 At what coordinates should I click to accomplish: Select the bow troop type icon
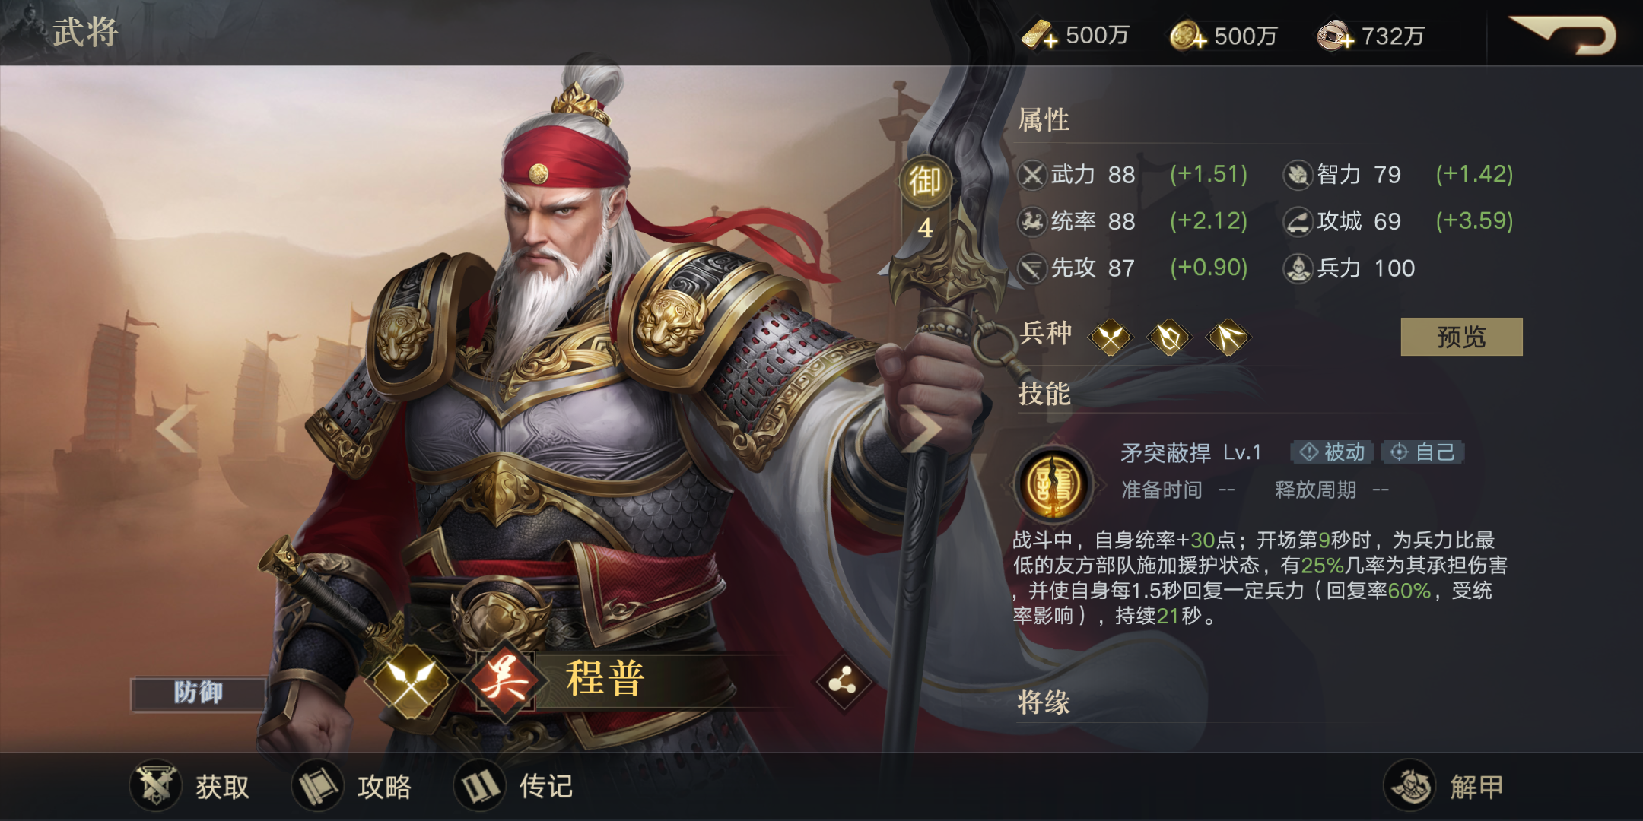(x=1228, y=337)
